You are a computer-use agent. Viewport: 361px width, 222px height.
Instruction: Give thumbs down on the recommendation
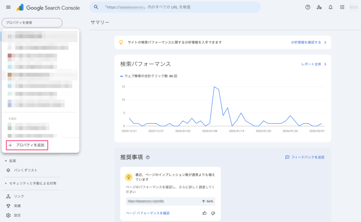213,213
